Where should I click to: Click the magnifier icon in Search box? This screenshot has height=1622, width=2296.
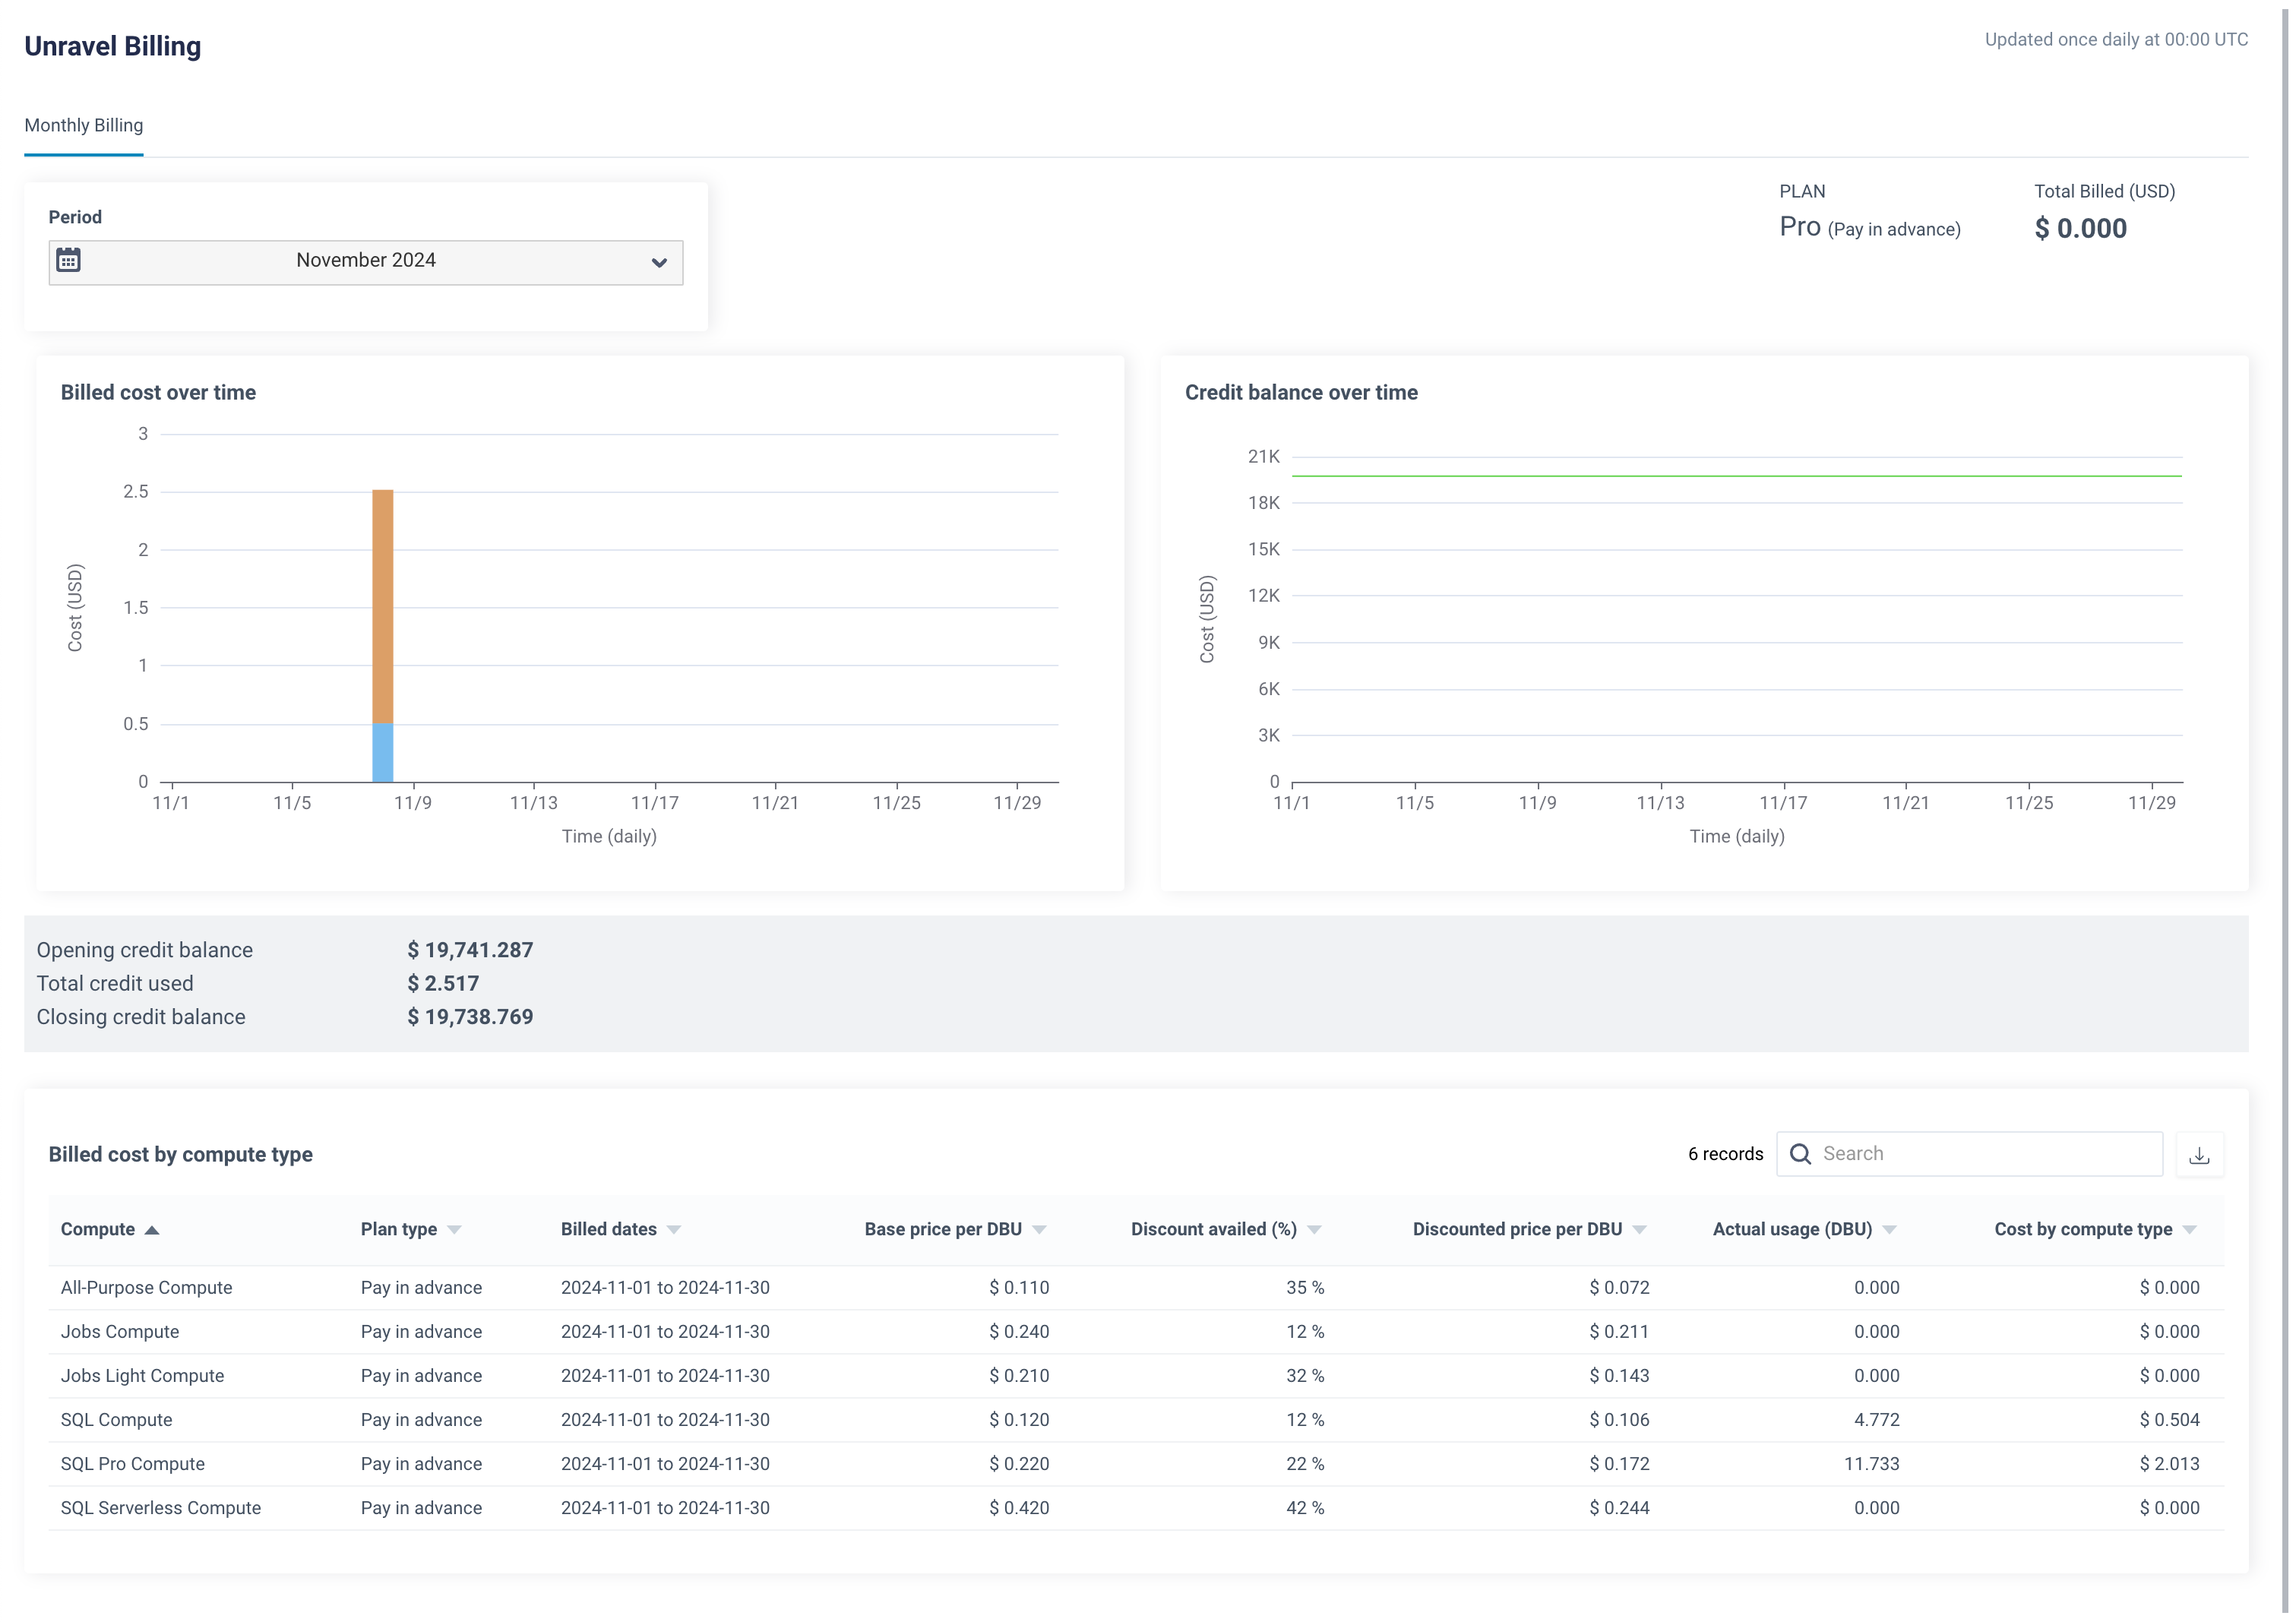click(1800, 1154)
